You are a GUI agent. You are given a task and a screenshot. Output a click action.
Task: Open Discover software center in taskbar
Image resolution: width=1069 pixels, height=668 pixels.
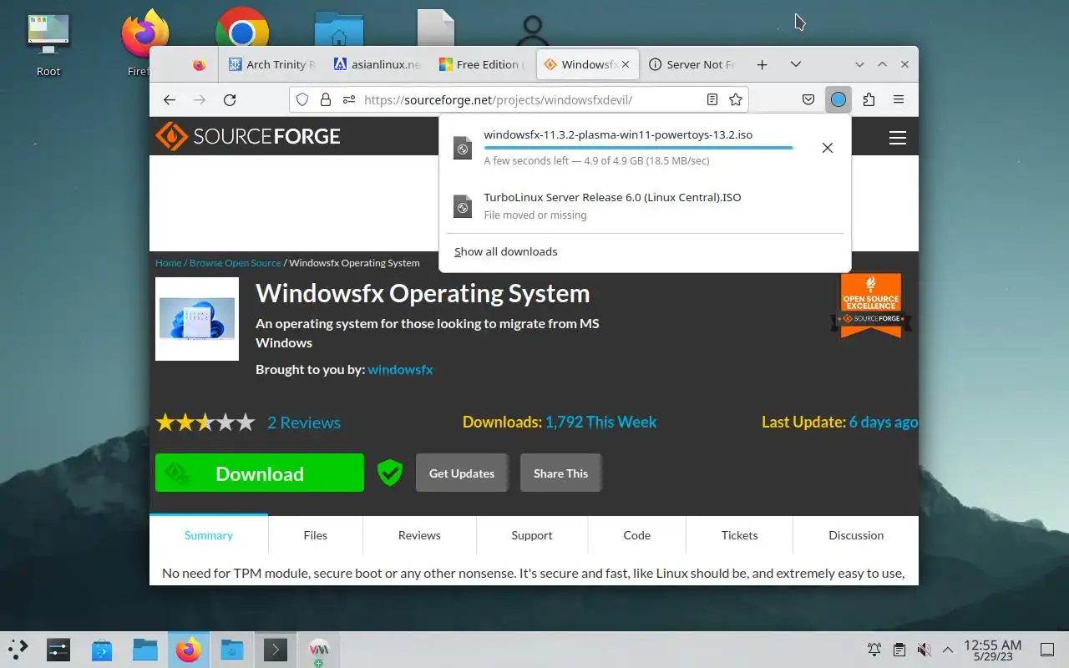pyautogui.click(x=102, y=650)
